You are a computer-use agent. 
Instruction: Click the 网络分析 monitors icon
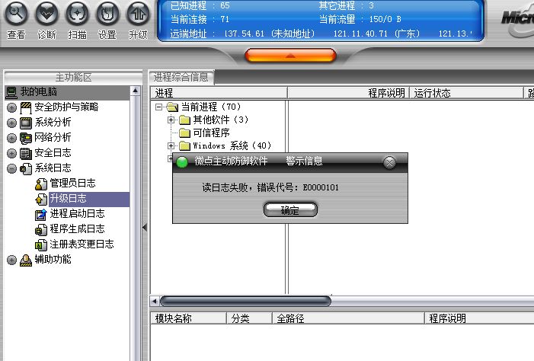[x=26, y=139]
